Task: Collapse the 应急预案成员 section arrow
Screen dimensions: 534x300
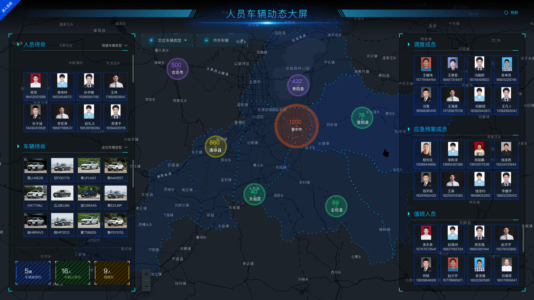Action: tap(409, 129)
